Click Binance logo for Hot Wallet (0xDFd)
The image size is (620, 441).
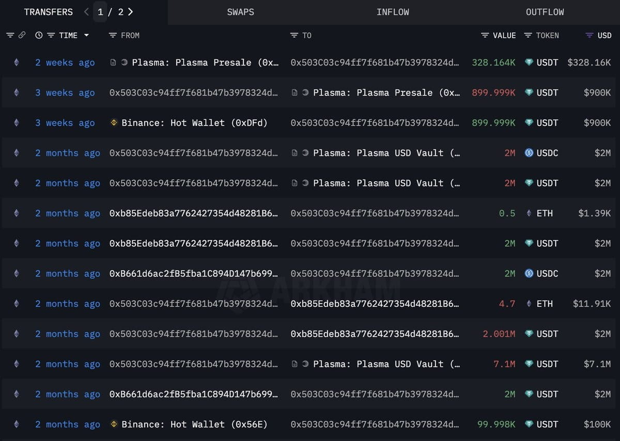coord(114,123)
